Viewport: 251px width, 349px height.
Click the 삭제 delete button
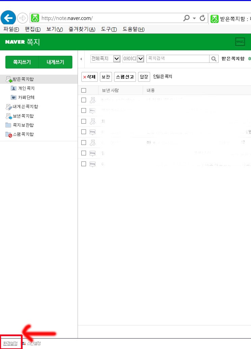click(x=89, y=77)
